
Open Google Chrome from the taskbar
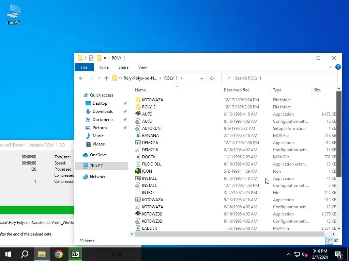point(59,254)
